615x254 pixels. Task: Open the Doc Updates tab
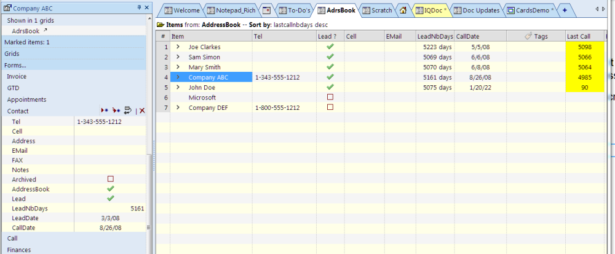click(x=478, y=10)
